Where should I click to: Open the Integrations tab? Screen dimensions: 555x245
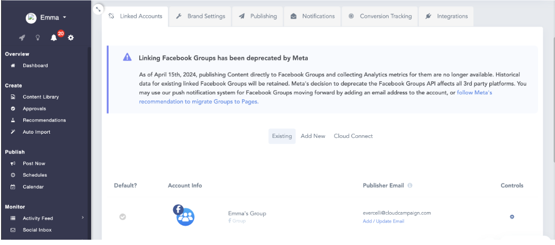[446, 16]
